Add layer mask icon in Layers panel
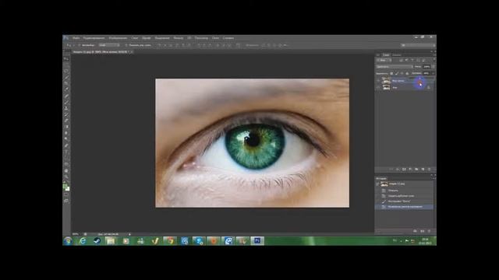This screenshot has height=280, width=499. point(404,170)
